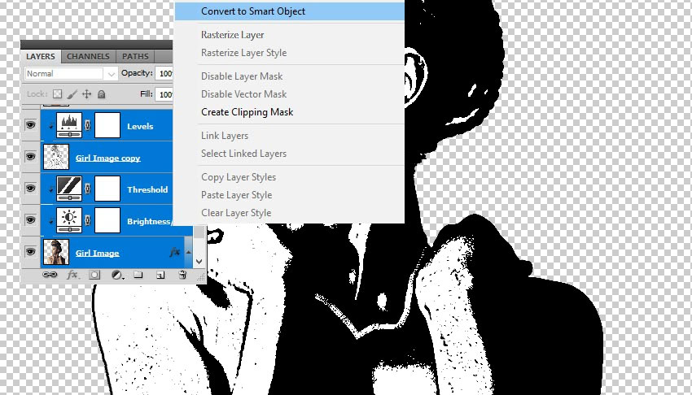
Task: Select the Levels adjustment histogram icon
Action: 69,125
